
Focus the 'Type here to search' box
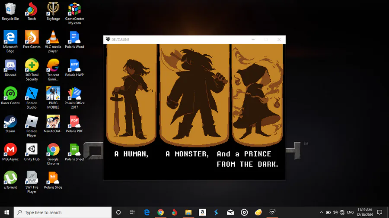click(x=63, y=212)
